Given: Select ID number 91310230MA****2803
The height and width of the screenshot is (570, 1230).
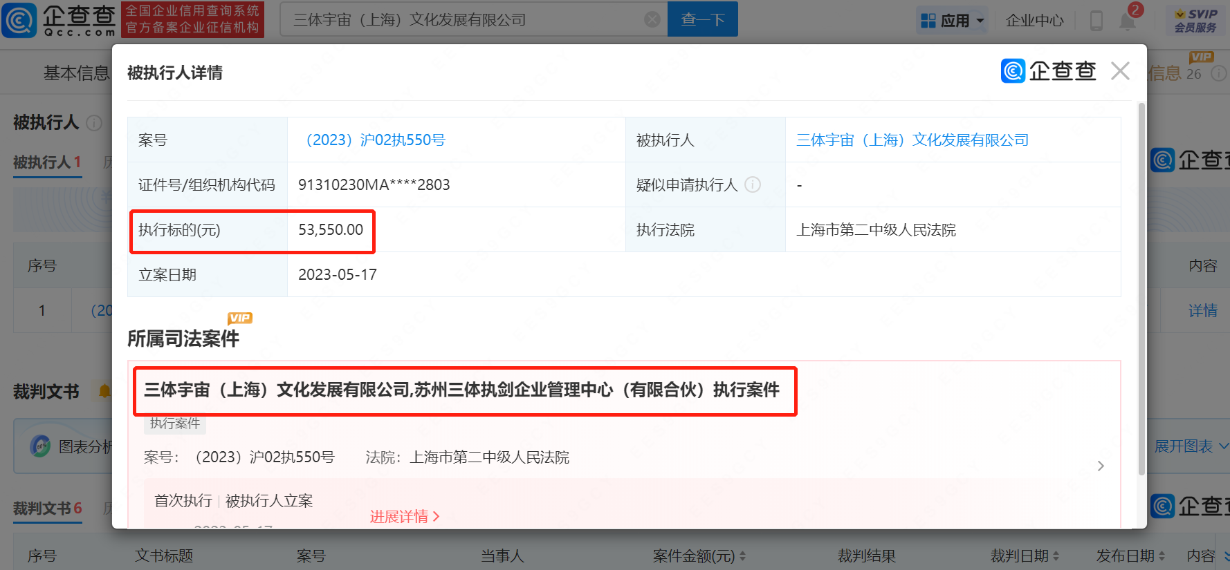Looking at the screenshot, I should click(x=374, y=185).
